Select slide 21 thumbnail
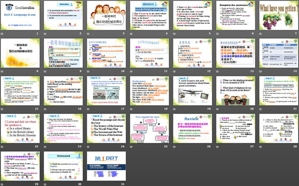The width and height of the screenshot is (299, 186). [x=279, y=91]
